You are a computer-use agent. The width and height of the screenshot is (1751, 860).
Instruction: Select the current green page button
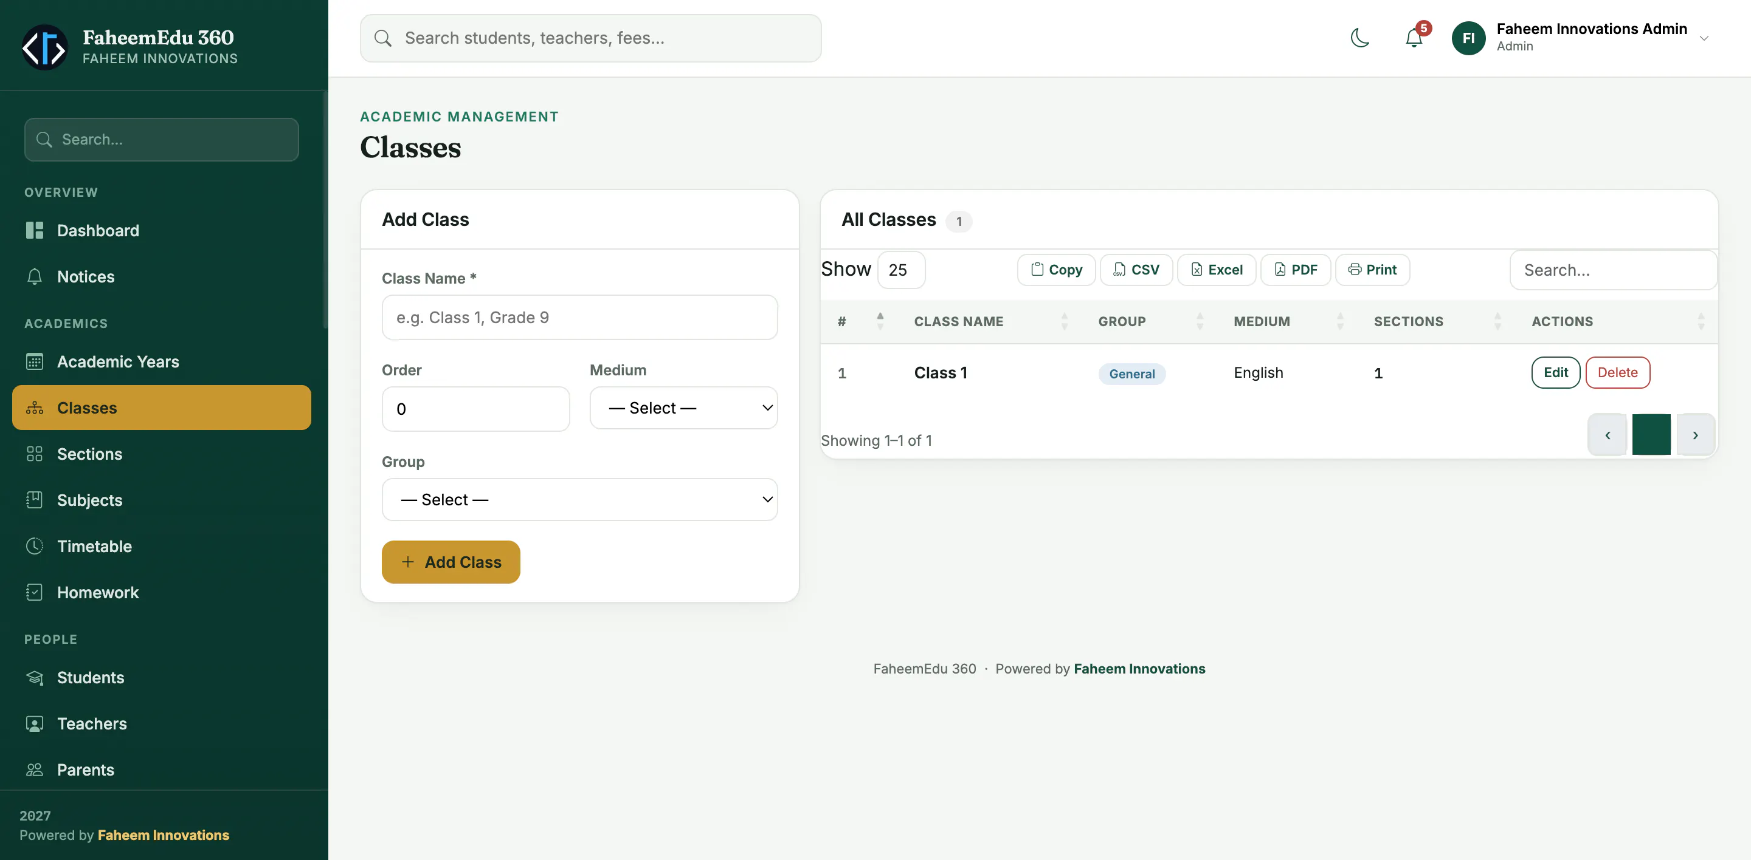click(x=1651, y=435)
